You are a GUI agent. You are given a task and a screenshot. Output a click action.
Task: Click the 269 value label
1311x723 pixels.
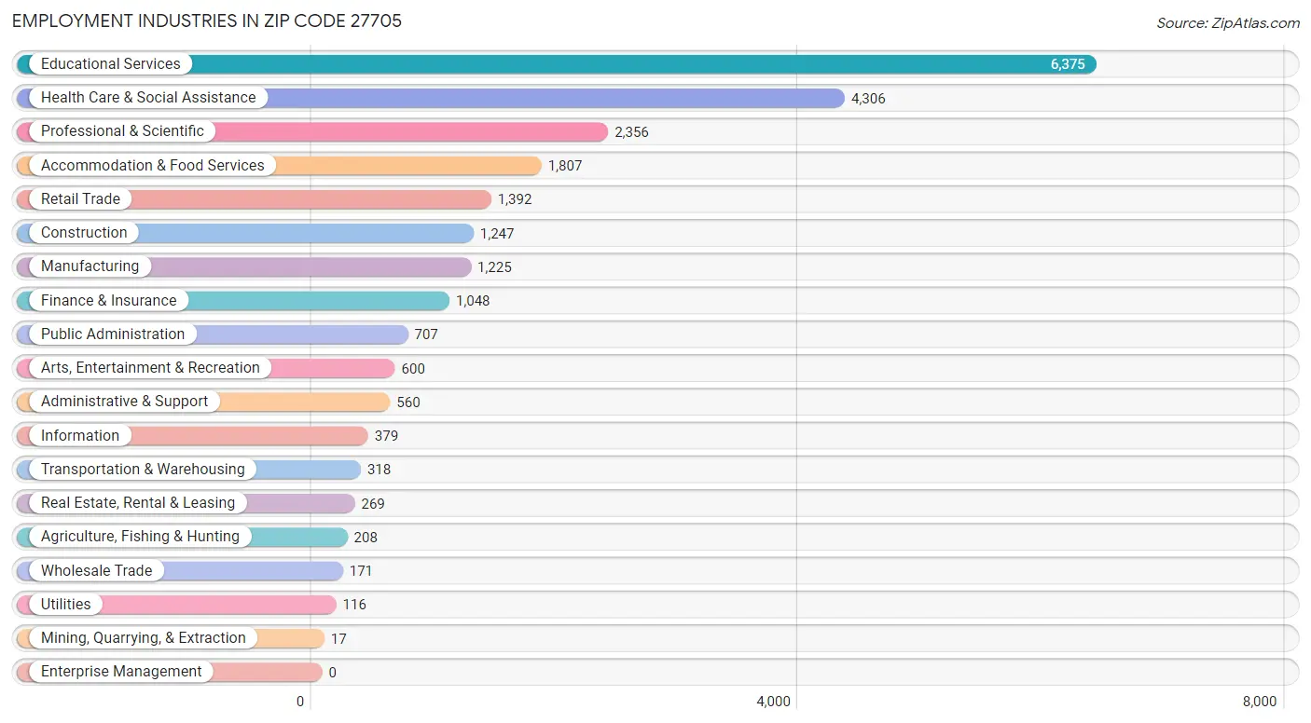pyautogui.click(x=373, y=504)
